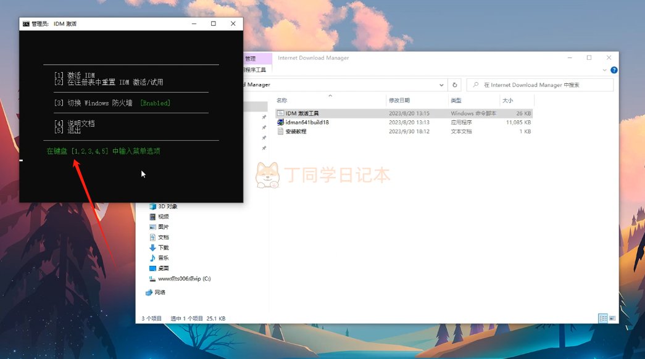The width and height of the screenshot is (645, 359).
Task: Click the refresh button beside address bar
Action: [x=456, y=85]
